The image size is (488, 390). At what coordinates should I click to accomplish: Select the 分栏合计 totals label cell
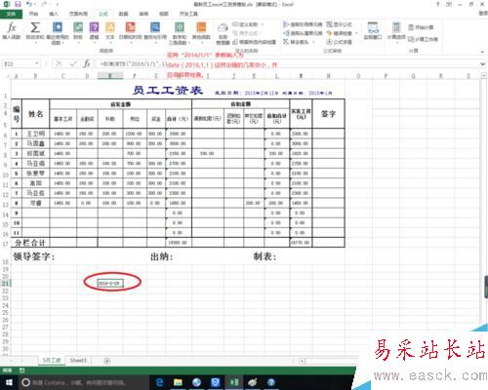(x=30, y=243)
